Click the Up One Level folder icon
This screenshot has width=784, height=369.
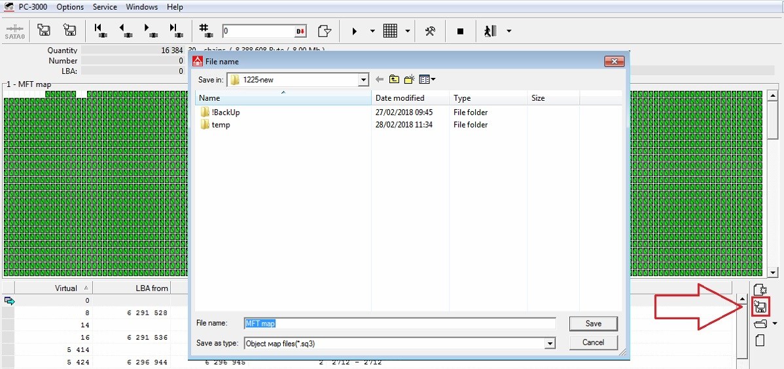(x=394, y=79)
